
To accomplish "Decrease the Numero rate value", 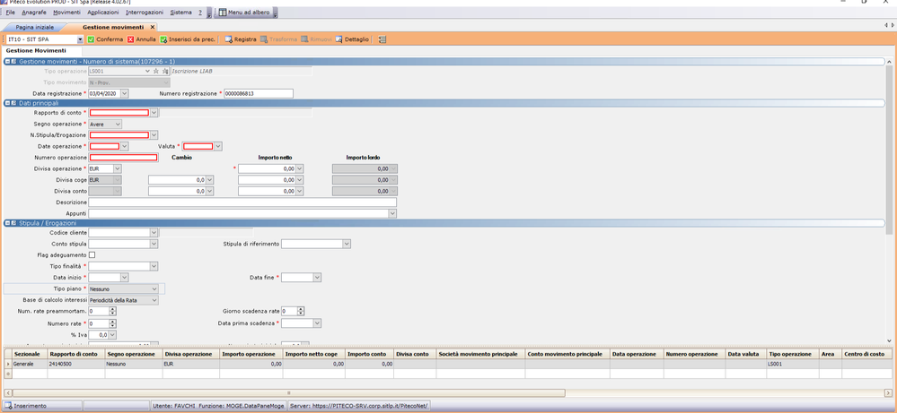I will 113,326.
